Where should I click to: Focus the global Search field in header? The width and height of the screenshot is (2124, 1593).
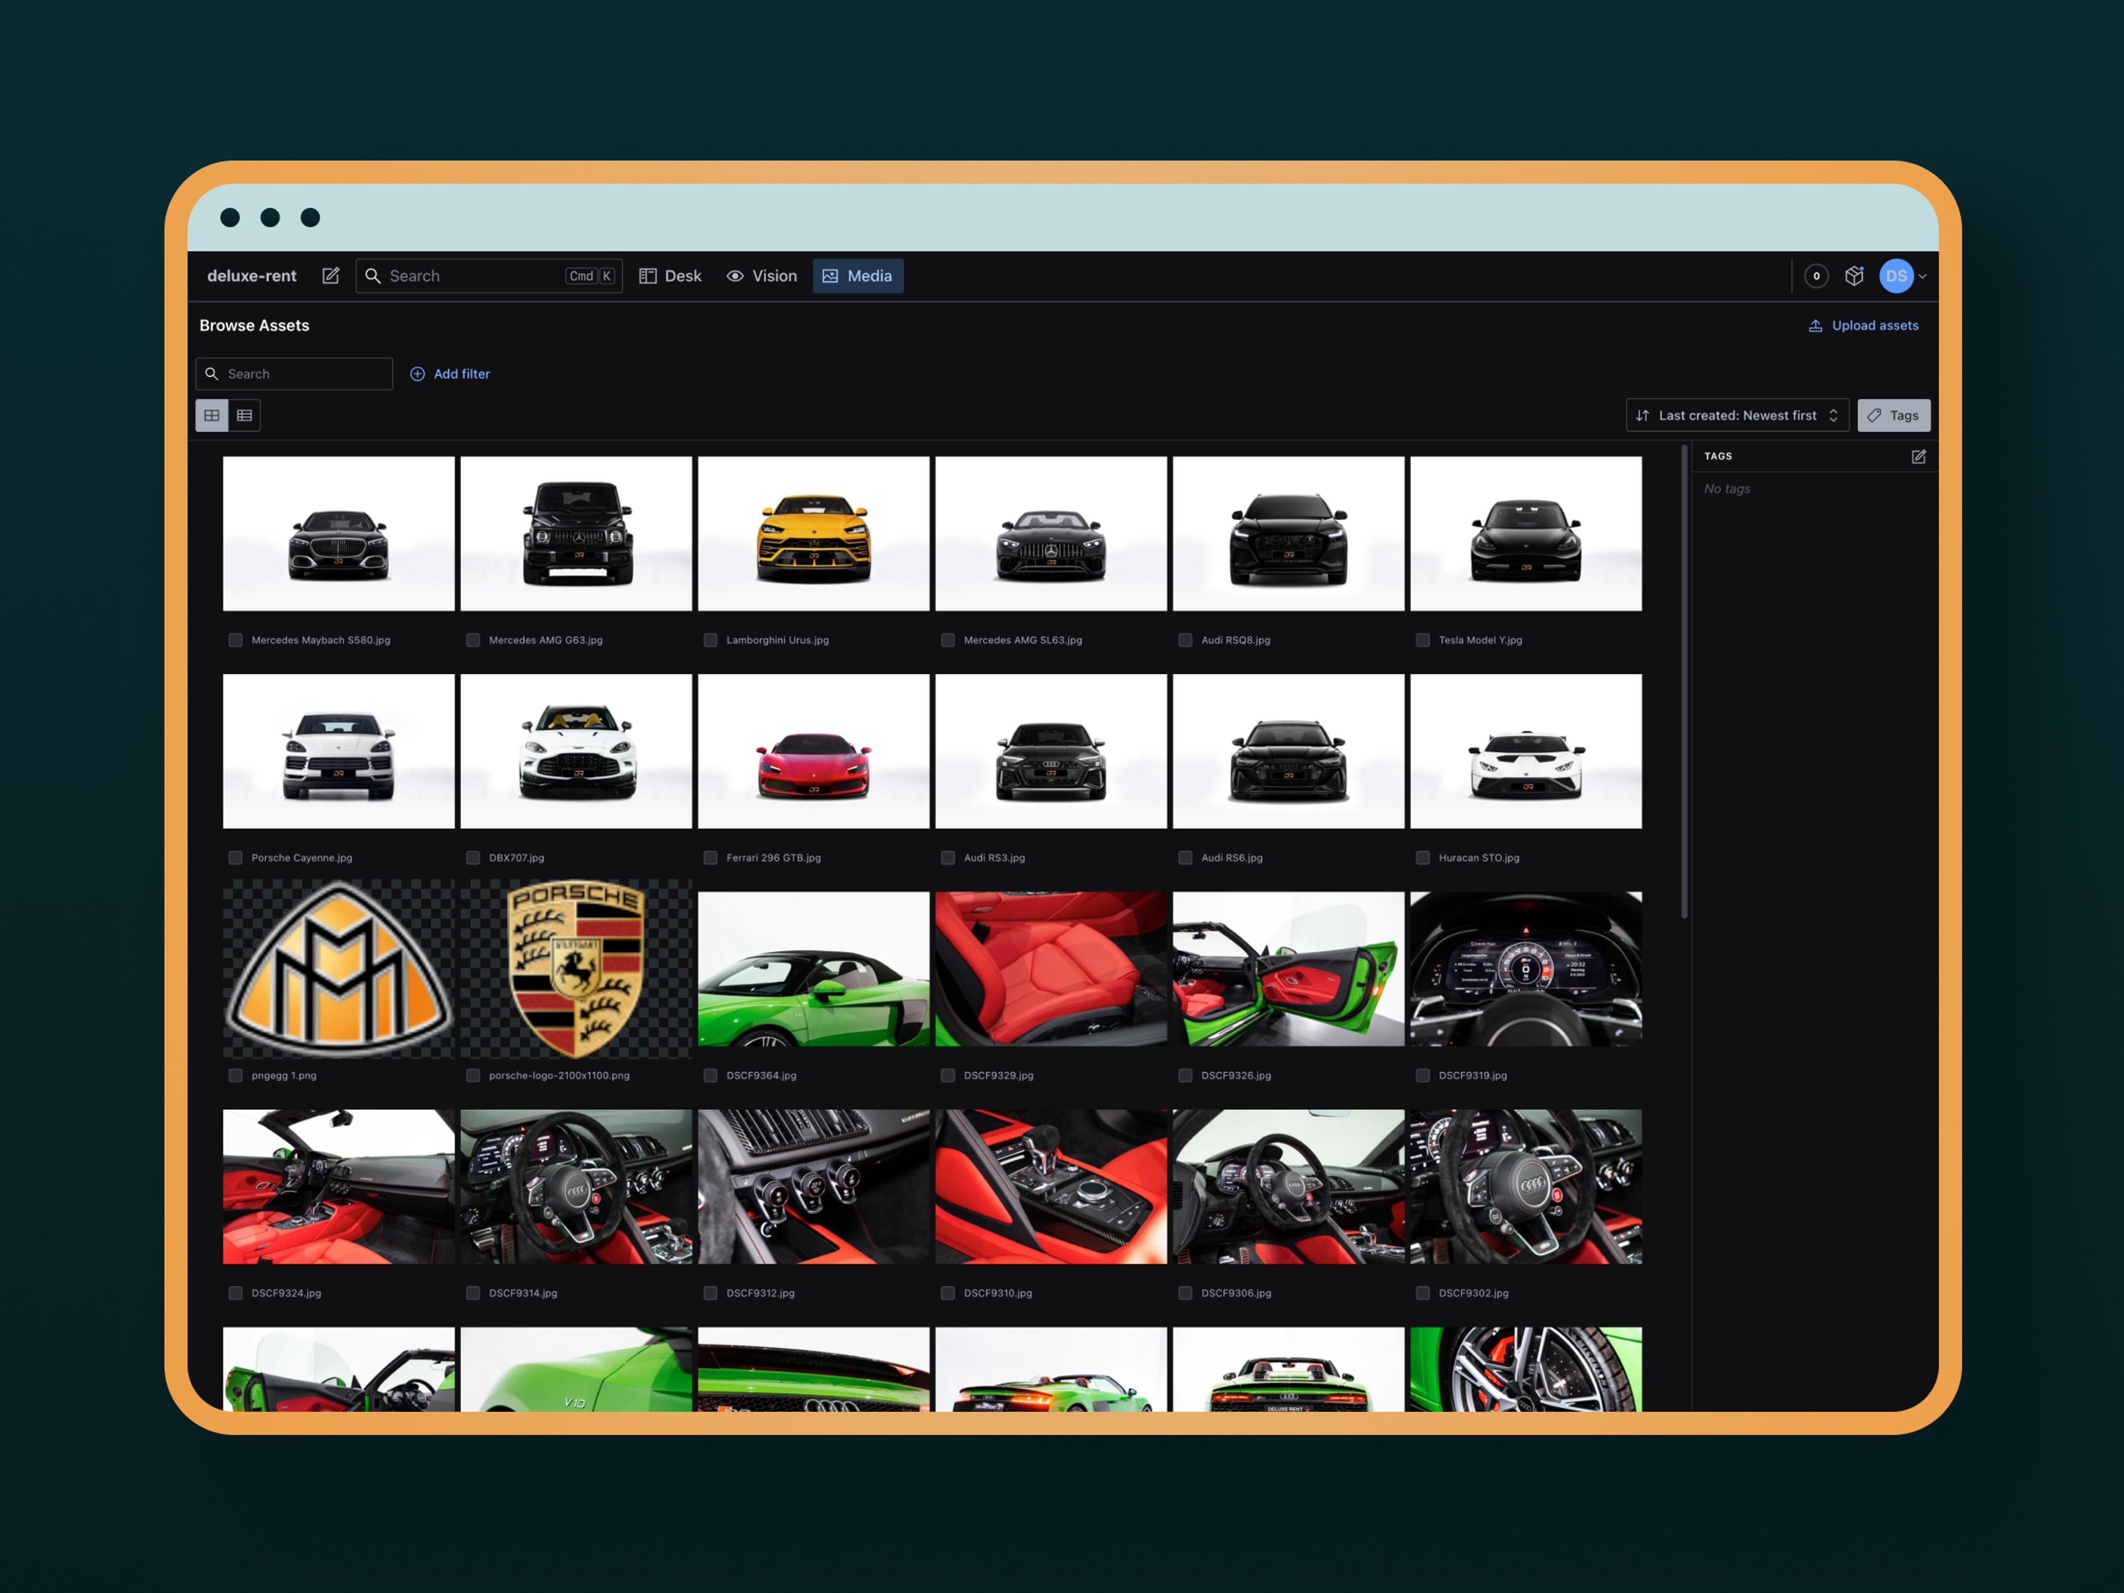488,275
